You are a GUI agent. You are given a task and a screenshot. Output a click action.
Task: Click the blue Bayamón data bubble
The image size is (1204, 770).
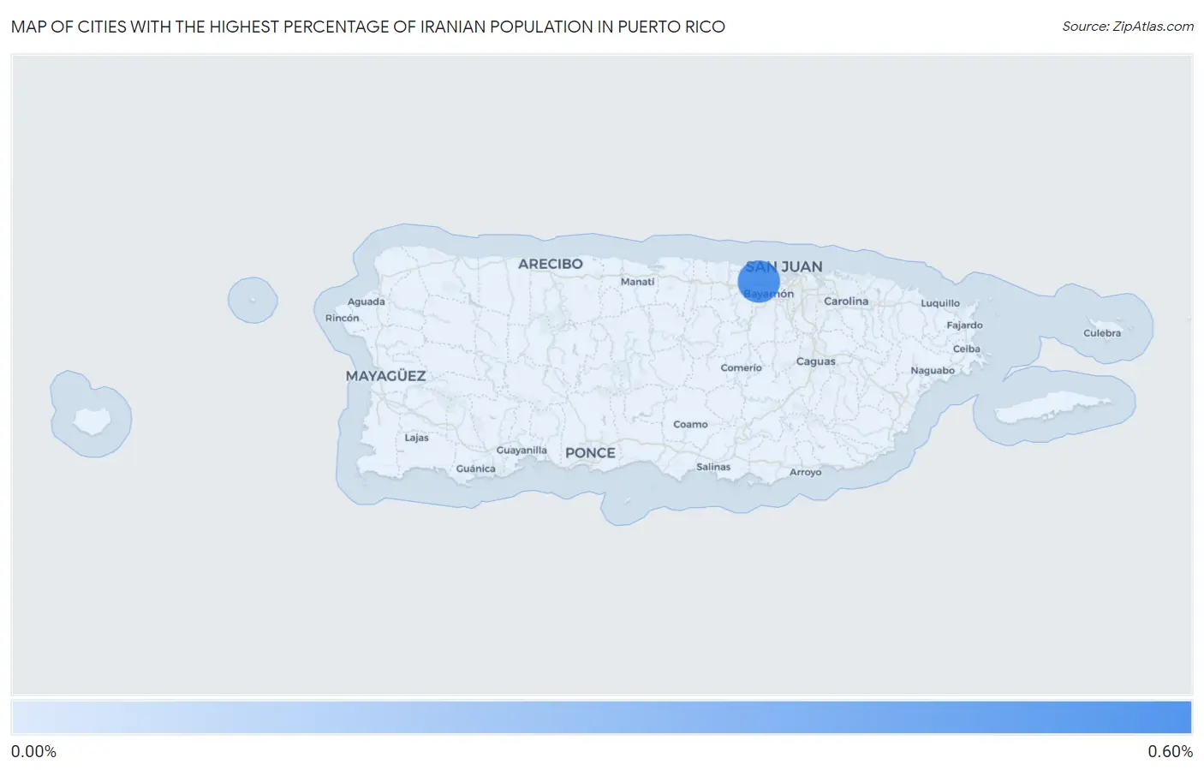point(759,282)
